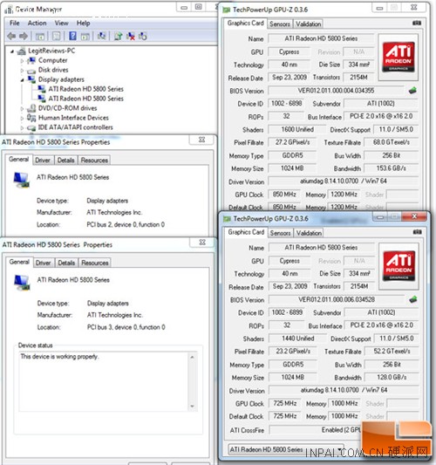Click the Disk drives icon in device tree

click(31, 71)
